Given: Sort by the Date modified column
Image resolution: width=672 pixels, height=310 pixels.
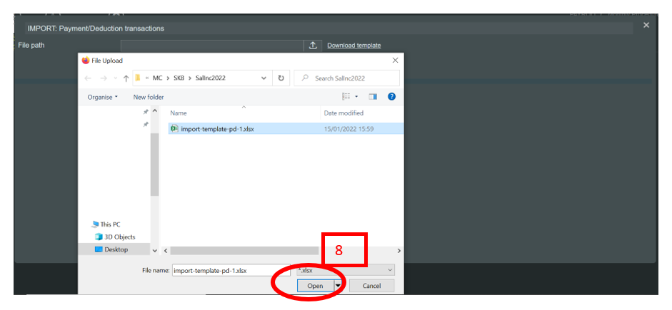Looking at the screenshot, I should tap(343, 113).
